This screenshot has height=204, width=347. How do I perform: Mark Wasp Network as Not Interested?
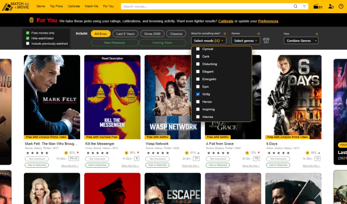coord(157,159)
